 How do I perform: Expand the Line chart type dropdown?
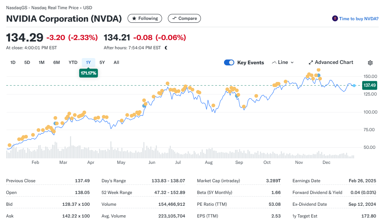tap(283, 62)
